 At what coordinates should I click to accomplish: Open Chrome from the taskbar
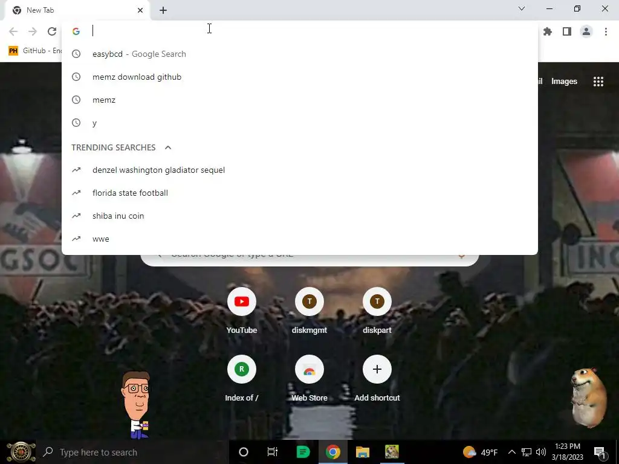pos(333,452)
